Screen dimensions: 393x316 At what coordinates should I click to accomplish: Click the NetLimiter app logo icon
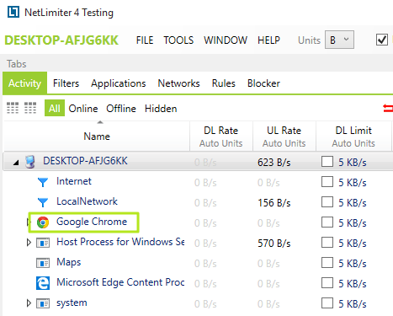(13, 12)
